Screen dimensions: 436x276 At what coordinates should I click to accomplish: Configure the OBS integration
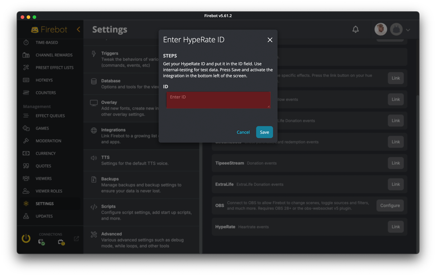(x=390, y=205)
